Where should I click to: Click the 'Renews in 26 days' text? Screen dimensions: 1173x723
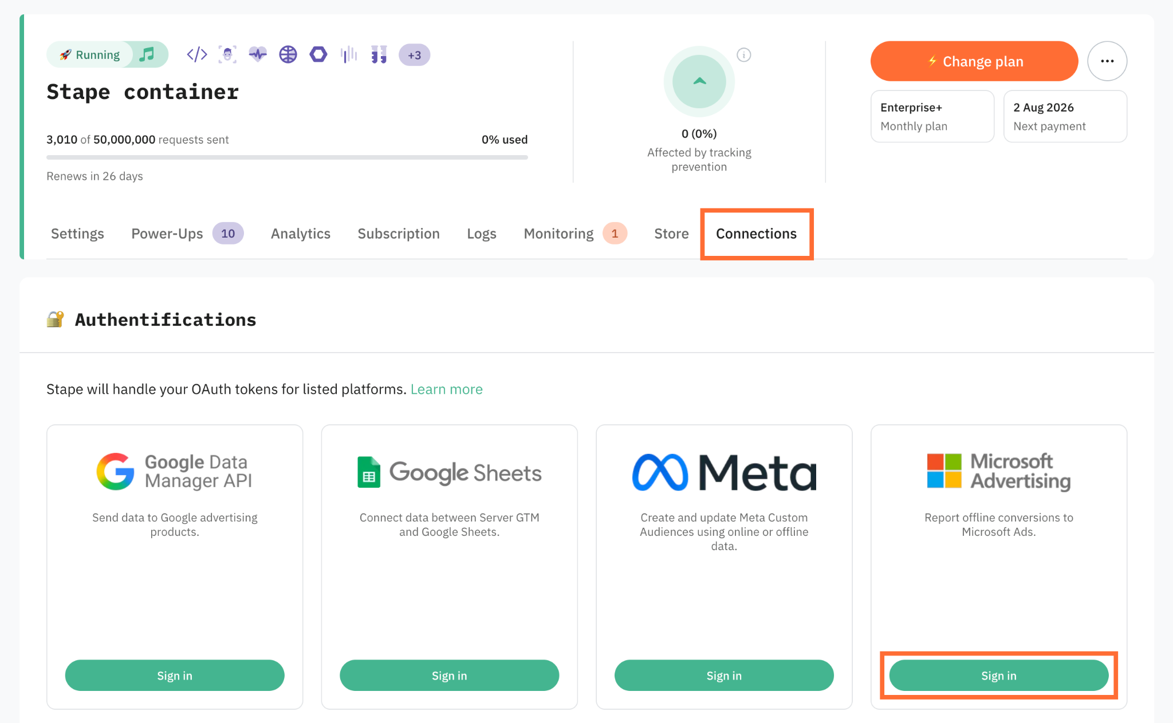click(95, 176)
